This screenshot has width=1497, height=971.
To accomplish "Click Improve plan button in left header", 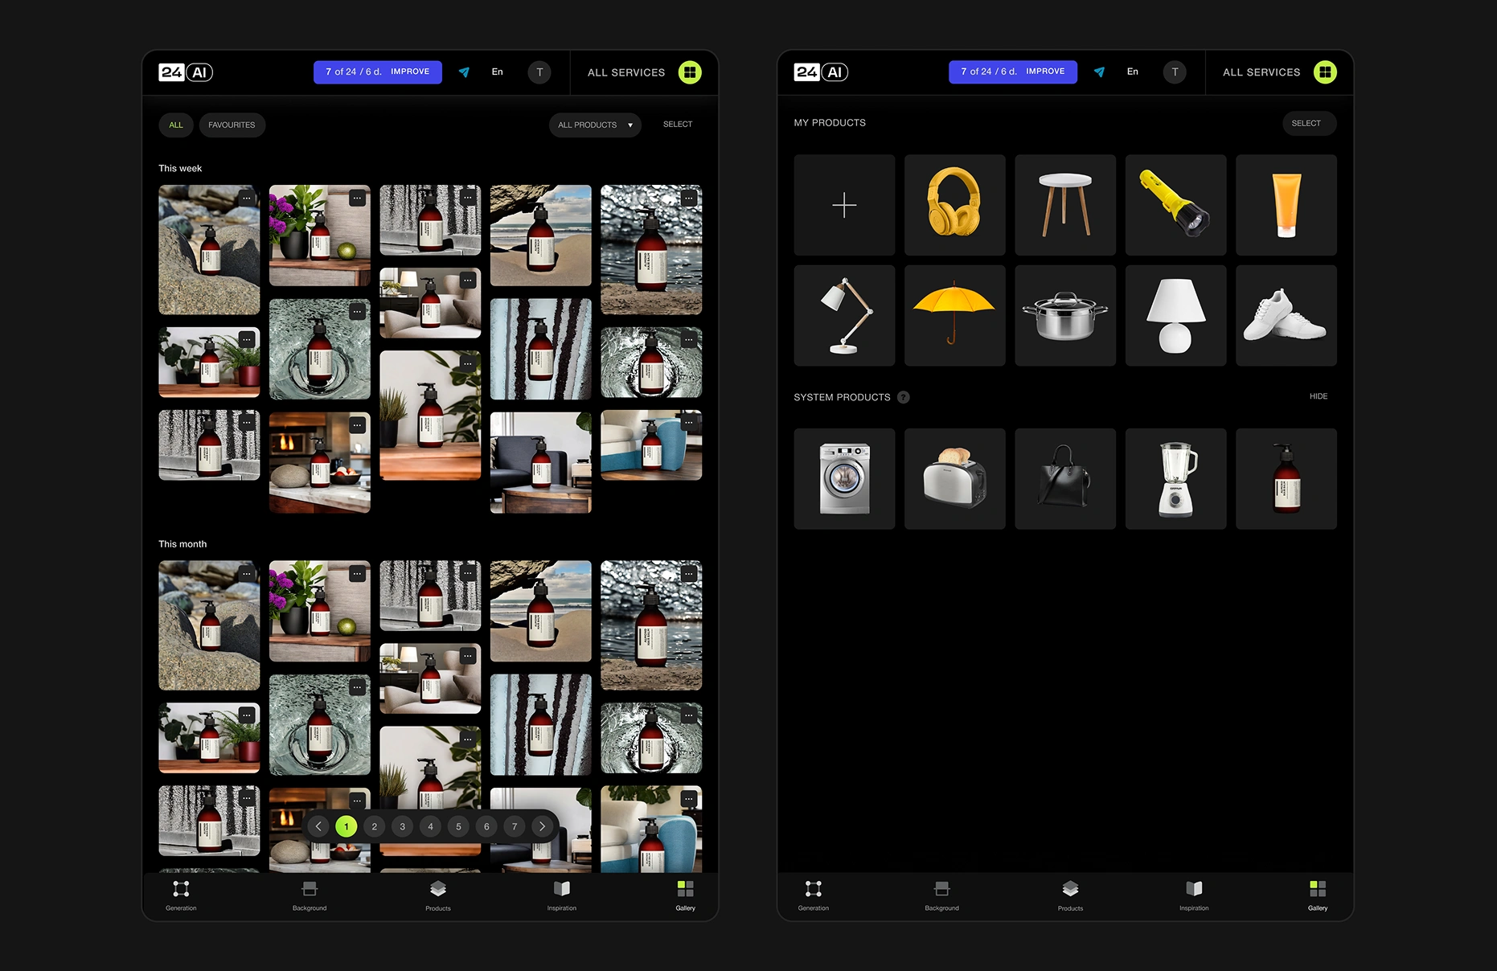I will point(410,72).
